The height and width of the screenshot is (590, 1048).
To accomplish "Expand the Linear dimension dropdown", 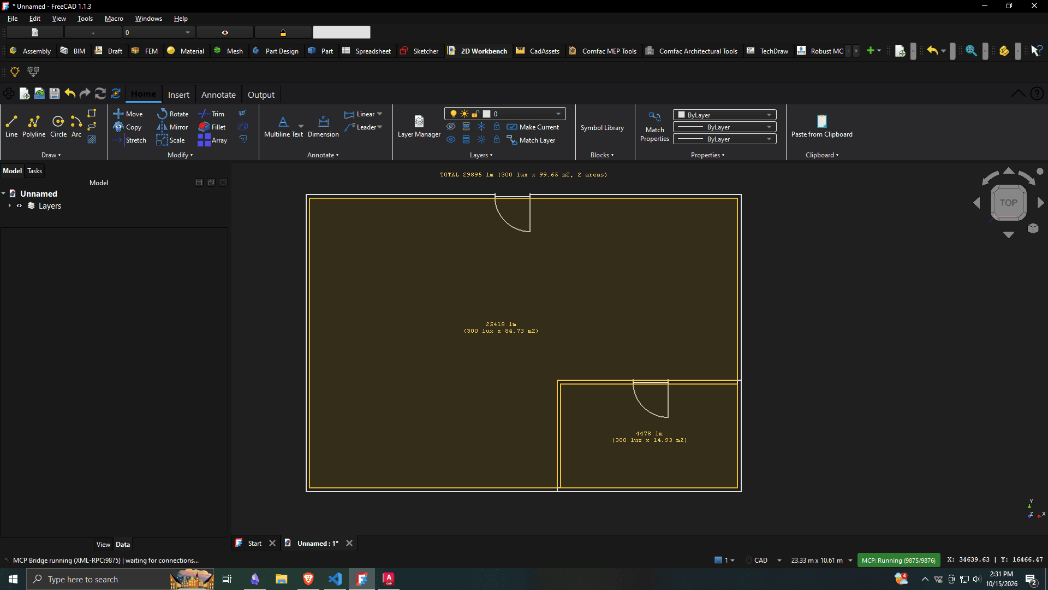I will 380,114.
